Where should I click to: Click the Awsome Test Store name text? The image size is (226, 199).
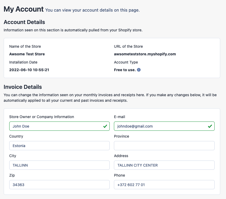click(x=27, y=54)
